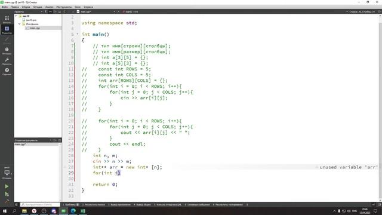Viewport: 382px width, 215px height.
Task: Place cursor on 'return 0;' line
Action: [x=105, y=185]
